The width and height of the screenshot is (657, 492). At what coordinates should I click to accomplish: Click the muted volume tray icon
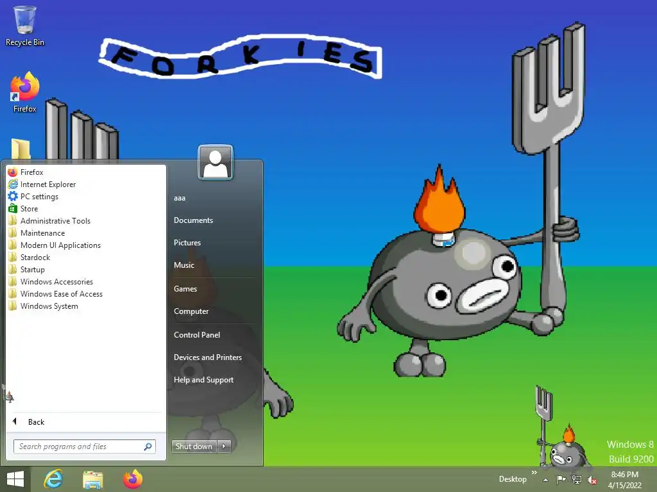[x=592, y=480]
